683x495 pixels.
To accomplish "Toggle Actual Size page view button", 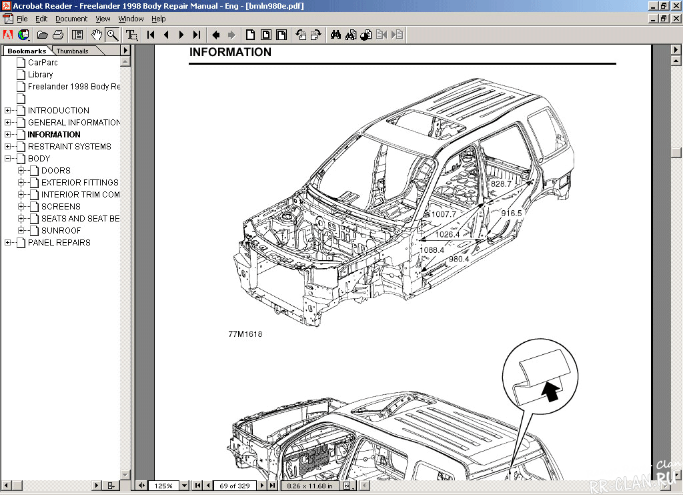I will click(x=251, y=35).
